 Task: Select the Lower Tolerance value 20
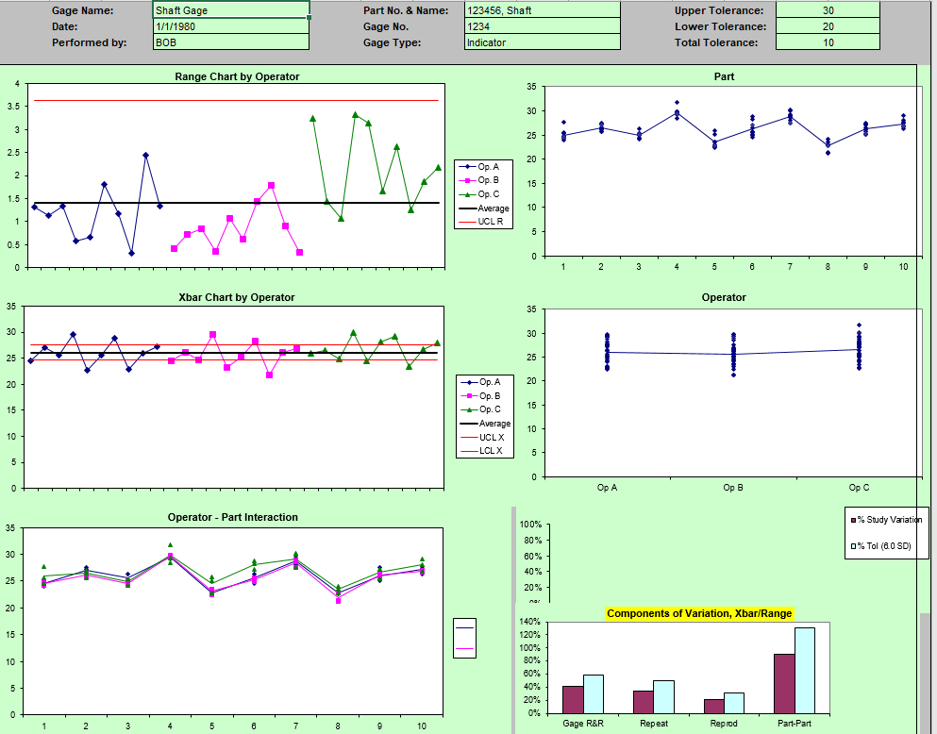pos(828,26)
